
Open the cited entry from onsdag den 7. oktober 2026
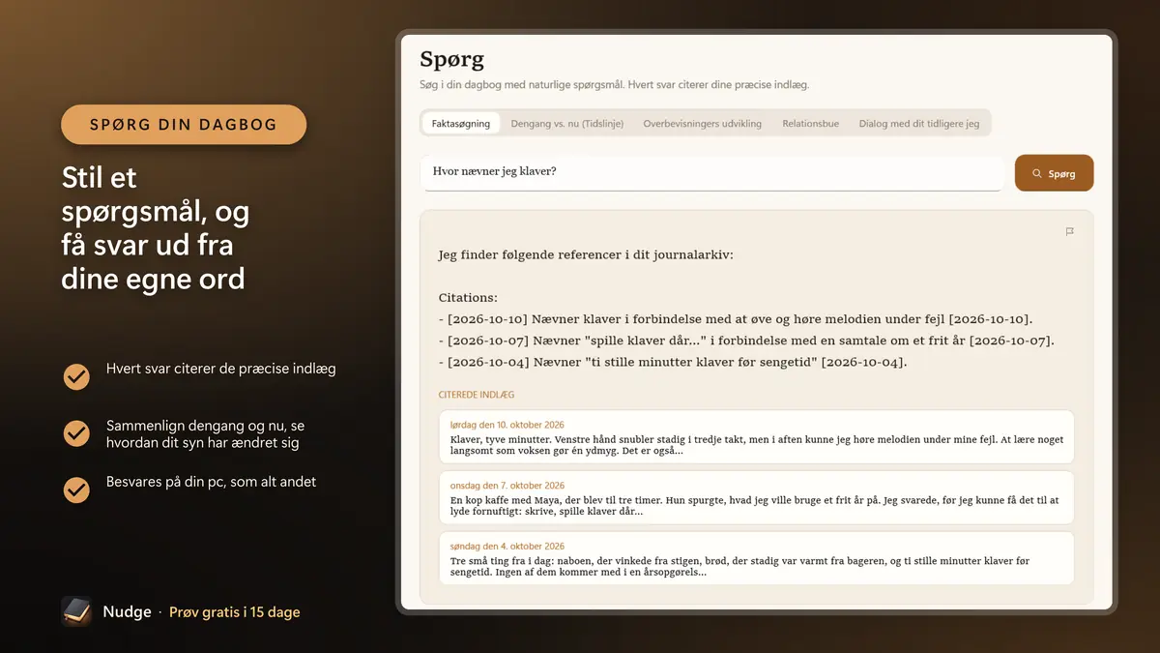(x=757, y=498)
